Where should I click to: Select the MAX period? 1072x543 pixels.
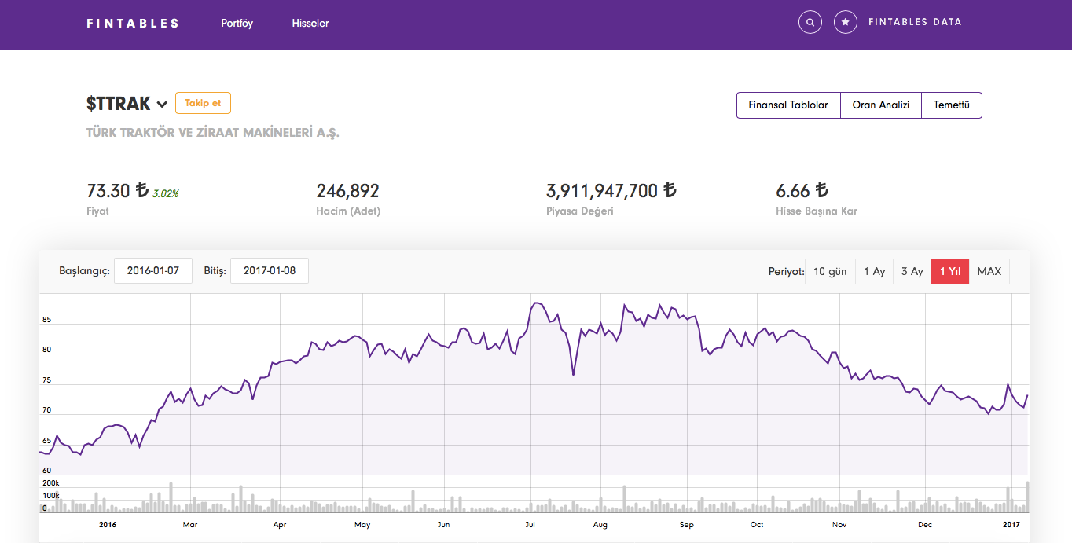click(989, 271)
